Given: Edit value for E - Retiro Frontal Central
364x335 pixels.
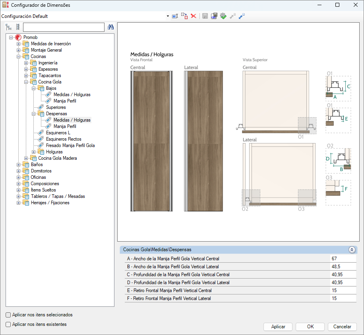Looking at the screenshot, I should click(343, 290).
